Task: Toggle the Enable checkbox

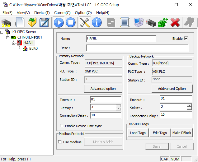Action: pos(186,38)
